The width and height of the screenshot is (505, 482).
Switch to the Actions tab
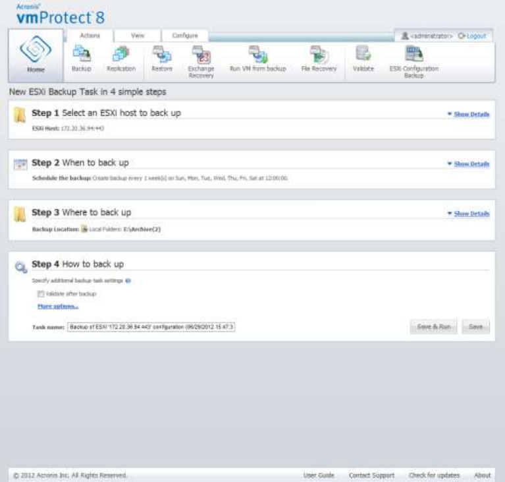click(x=90, y=36)
